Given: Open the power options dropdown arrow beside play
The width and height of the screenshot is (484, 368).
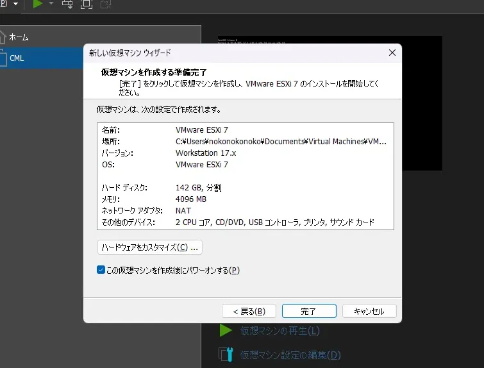Looking at the screenshot, I should 51,4.
